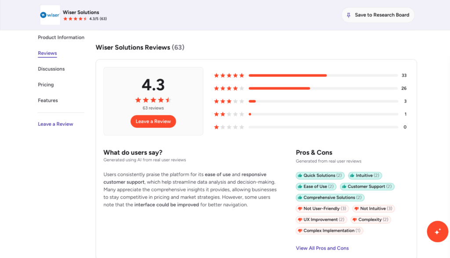Filter by three-star rating bar
Screen dimensions: 450x258
point(323,101)
